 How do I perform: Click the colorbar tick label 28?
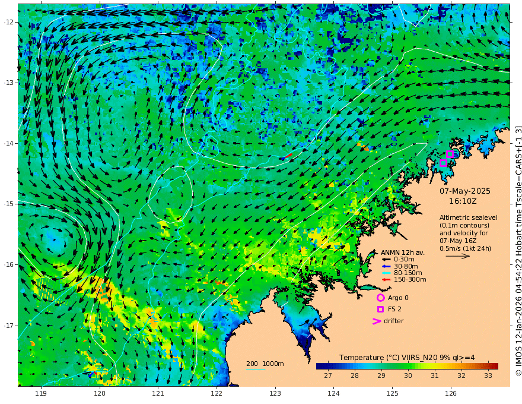[x=355, y=375]
